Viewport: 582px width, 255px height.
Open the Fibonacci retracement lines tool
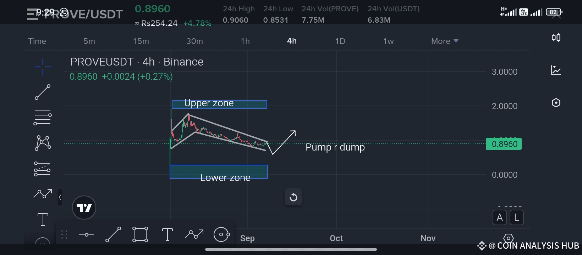pos(43,118)
